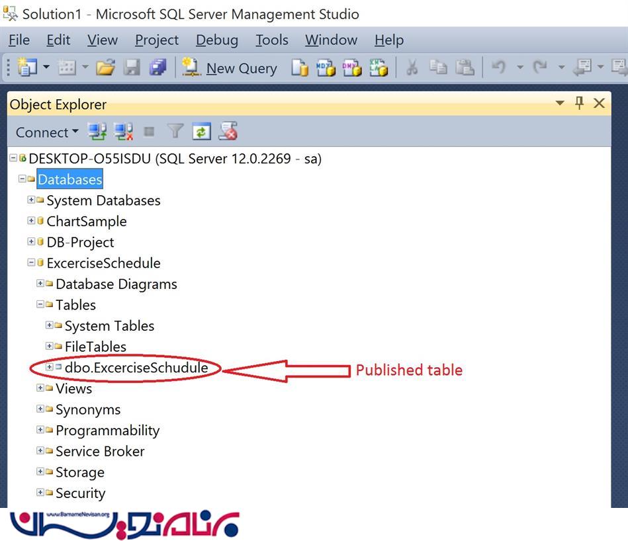The height and width of the screenshot is (541, 628).
Task: Expand the DB-Project database
Action: 31,241
